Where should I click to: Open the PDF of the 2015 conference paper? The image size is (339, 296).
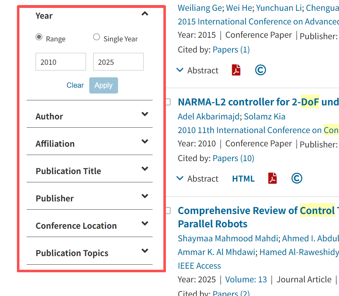tap(236, 70)
